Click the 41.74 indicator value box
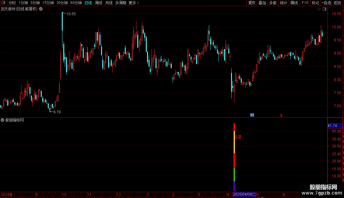 coord(335,126)
